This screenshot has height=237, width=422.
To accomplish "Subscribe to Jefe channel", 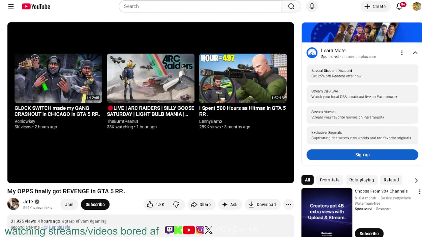I will (x=95, y=204).
